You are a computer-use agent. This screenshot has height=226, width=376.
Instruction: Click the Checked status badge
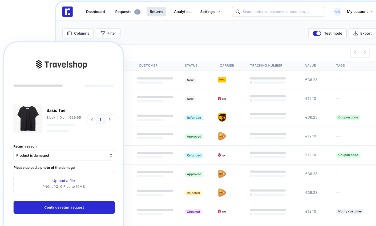(x=193, y=212)
